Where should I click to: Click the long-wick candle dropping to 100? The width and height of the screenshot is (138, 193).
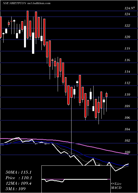coord(71,92)
